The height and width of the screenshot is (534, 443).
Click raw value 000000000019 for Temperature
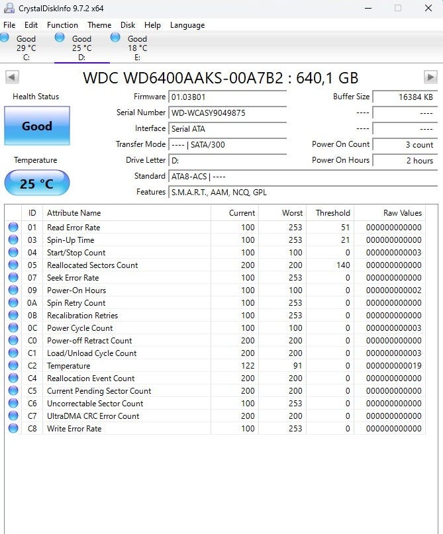coord(393,366)
